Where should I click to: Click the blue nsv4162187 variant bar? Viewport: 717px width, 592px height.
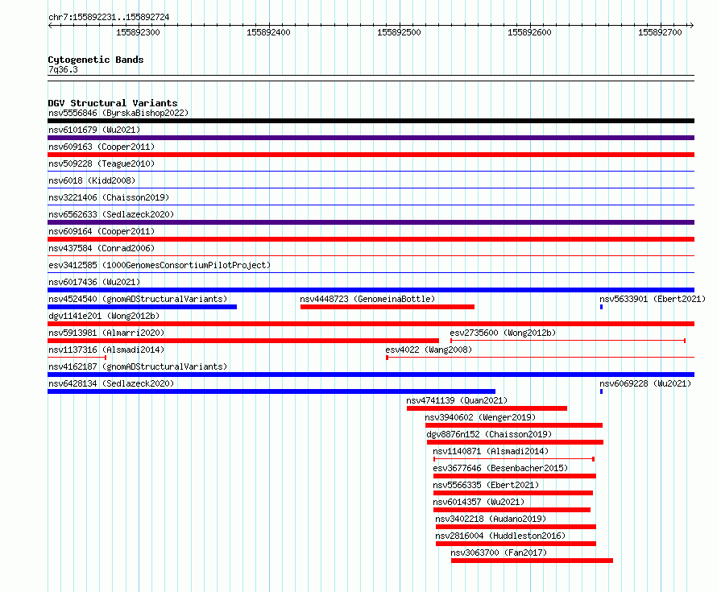pos(371,375)
